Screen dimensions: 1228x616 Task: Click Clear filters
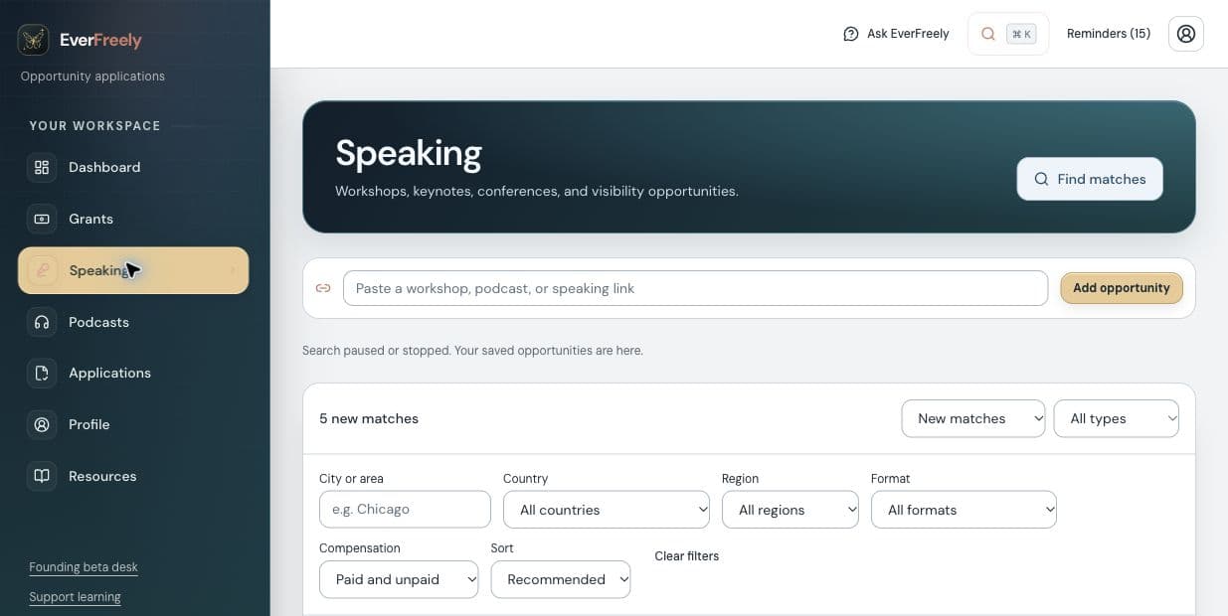pos(686,556)
